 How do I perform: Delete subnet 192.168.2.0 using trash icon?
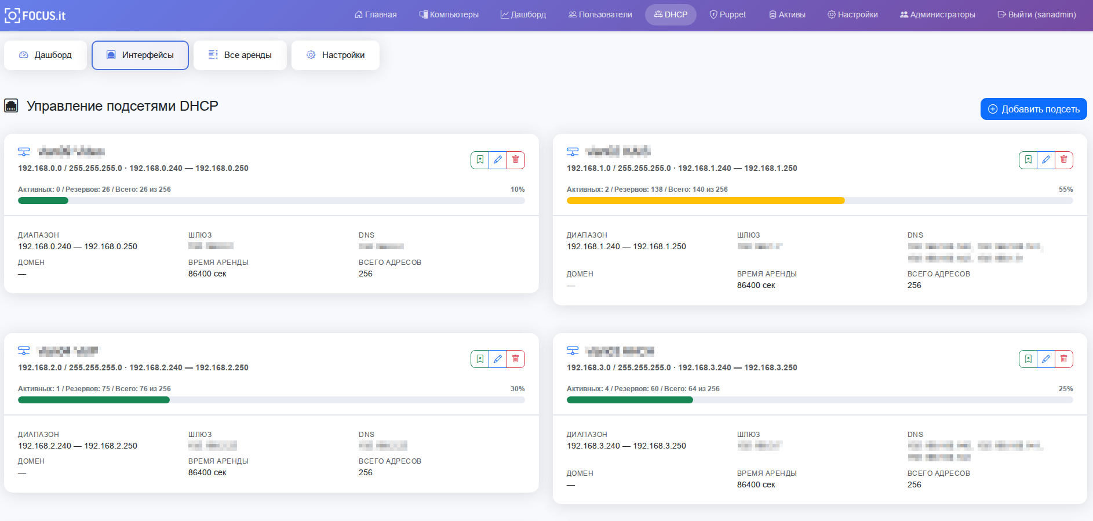pyautogui.click(x=516, y=359)
